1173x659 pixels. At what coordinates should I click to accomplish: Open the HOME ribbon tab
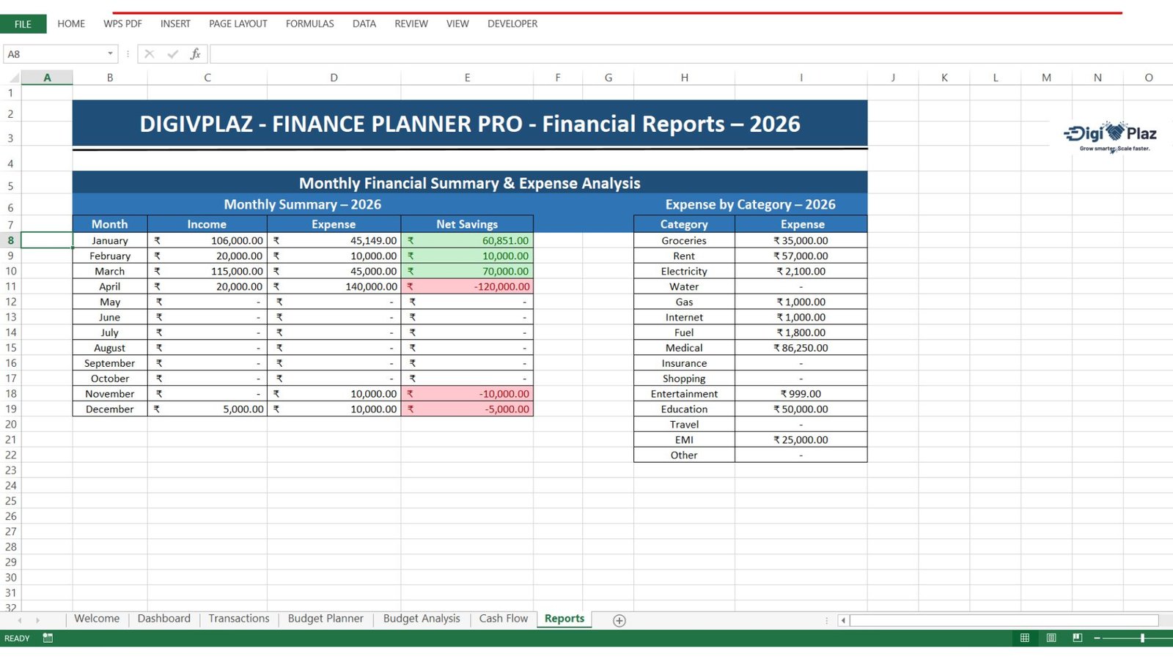pyautogui.click(x=71, y=24)
